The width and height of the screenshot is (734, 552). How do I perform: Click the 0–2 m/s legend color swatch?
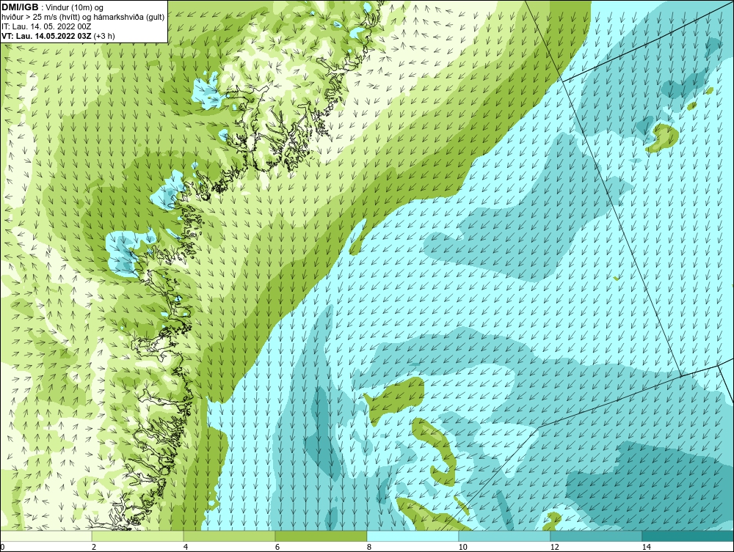pyautogui.click(x=46, y=536)
